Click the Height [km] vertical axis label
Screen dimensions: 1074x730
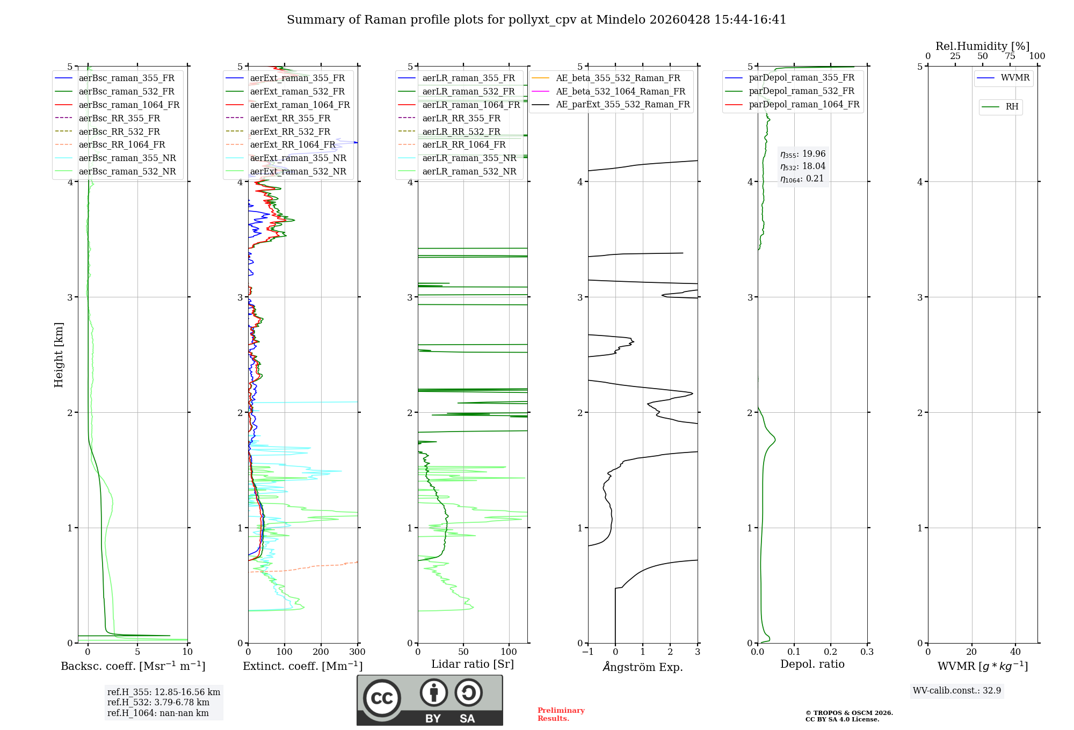click(x=59, y=355)
